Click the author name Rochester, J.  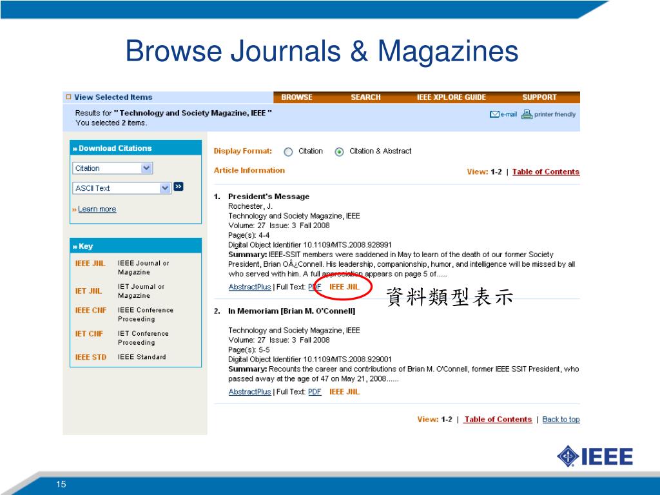point(250,206)
